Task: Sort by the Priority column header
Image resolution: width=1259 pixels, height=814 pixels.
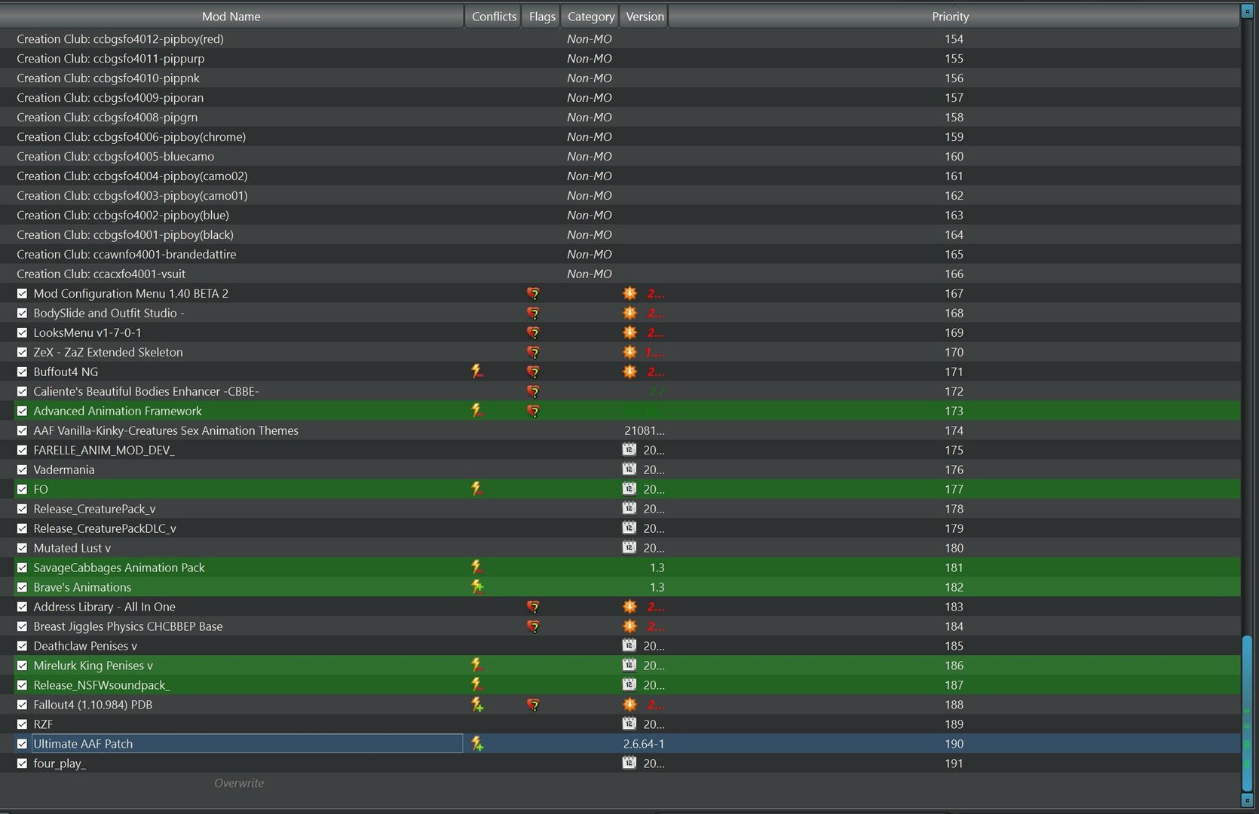Action: (x=951, y=17)
